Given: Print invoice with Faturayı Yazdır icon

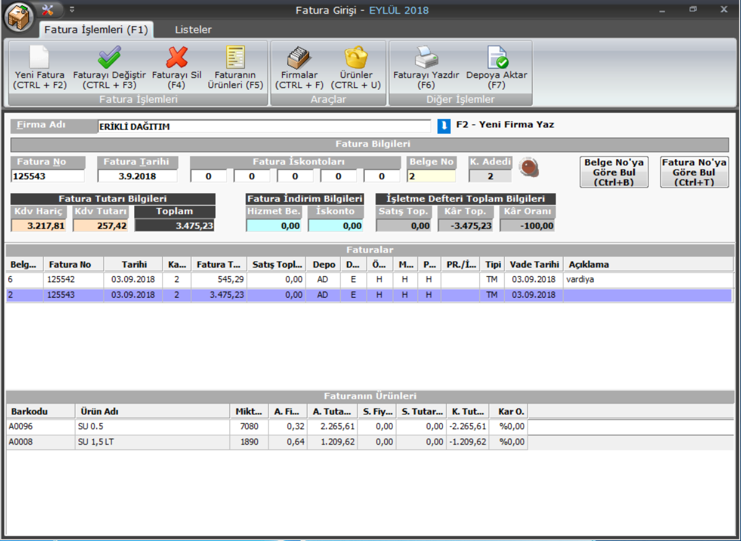Looking at the screenshot, I should coord(426,58).
